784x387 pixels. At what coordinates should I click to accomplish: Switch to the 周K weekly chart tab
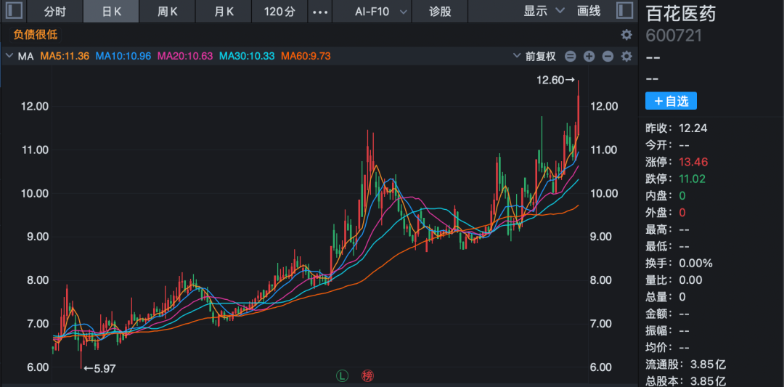pos(168,12)
